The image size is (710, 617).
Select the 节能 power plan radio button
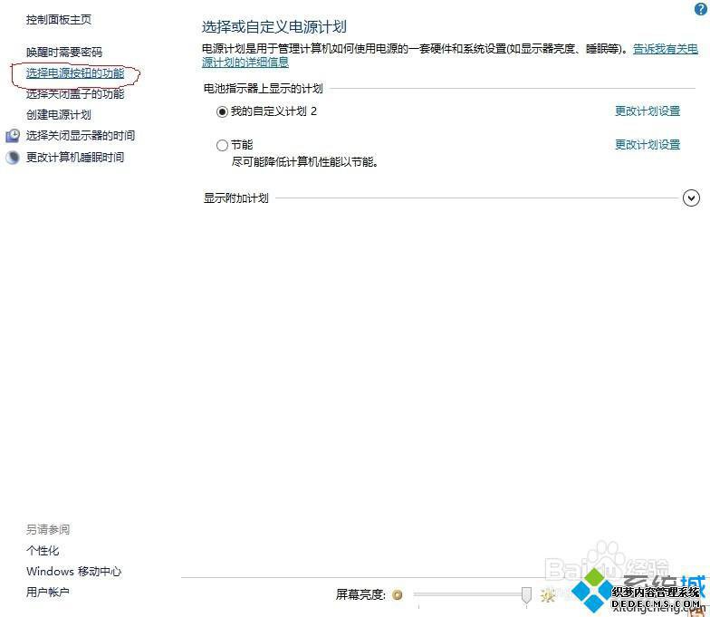pos(223,145)
